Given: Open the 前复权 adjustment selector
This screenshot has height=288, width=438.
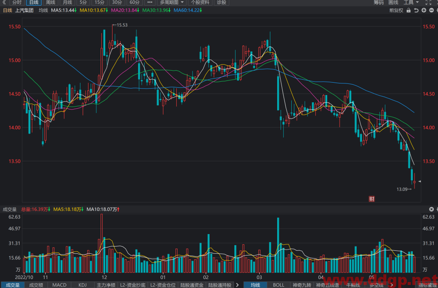Looking at the screenshot, I should point(397,10).
